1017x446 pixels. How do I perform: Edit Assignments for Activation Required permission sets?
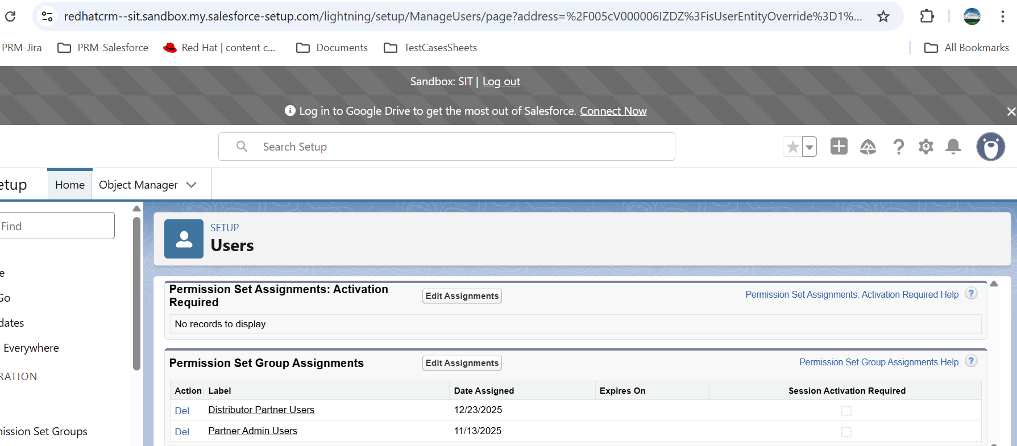point(462,296)
